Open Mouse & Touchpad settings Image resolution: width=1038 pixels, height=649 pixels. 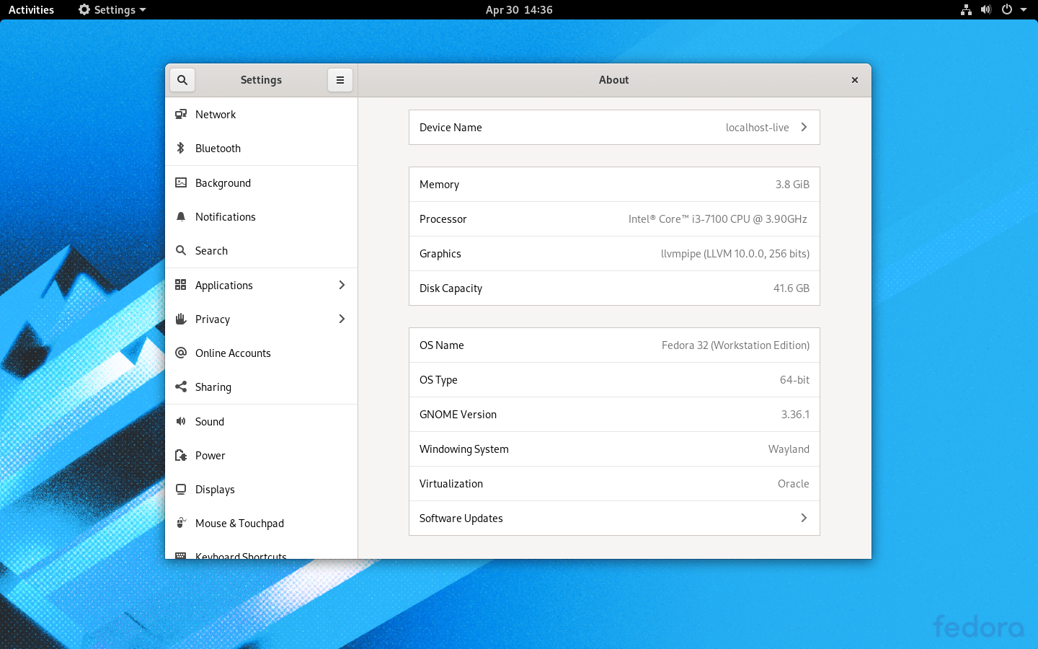pos(262,523)
